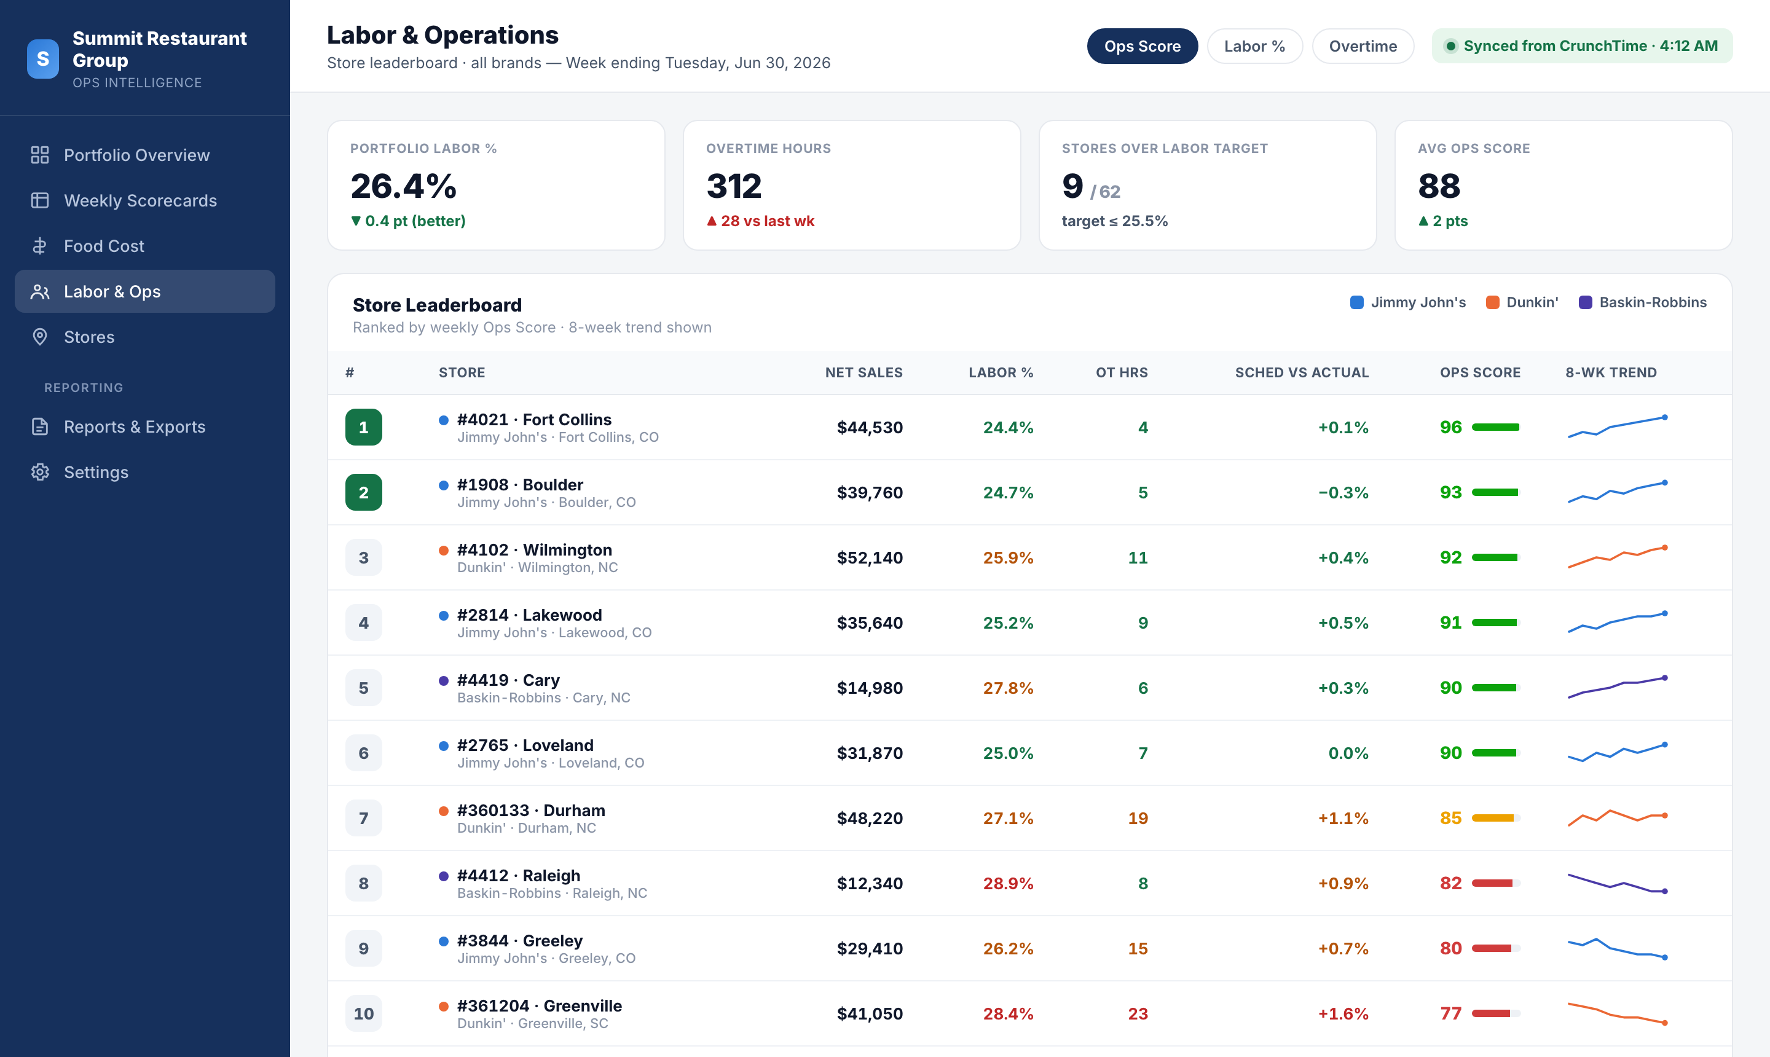Sort by the OT Hrs column header
This screenshot has width=1770, height=1057.
1122,373
